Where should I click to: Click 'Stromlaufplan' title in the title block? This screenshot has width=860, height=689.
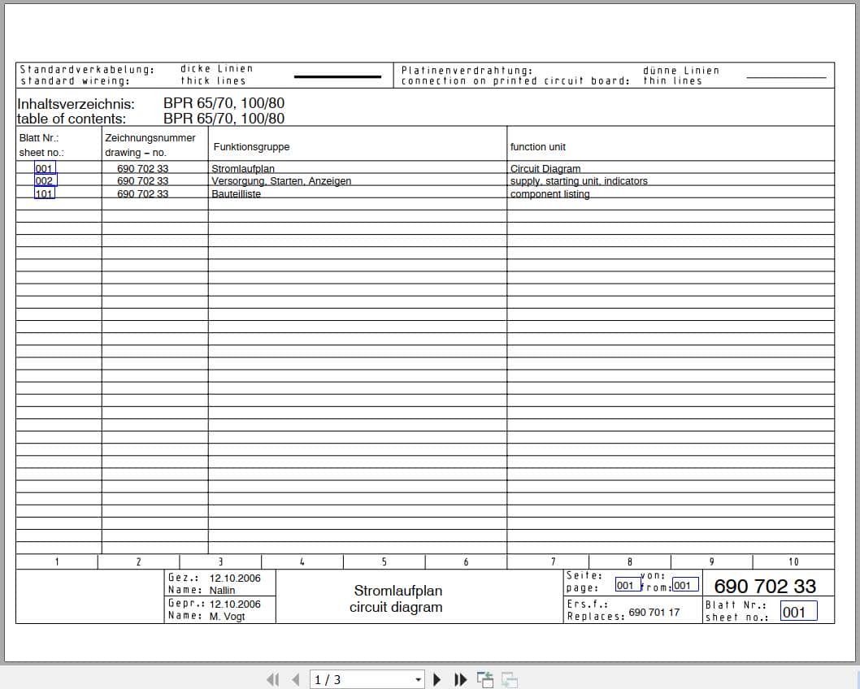pos(397,591)
